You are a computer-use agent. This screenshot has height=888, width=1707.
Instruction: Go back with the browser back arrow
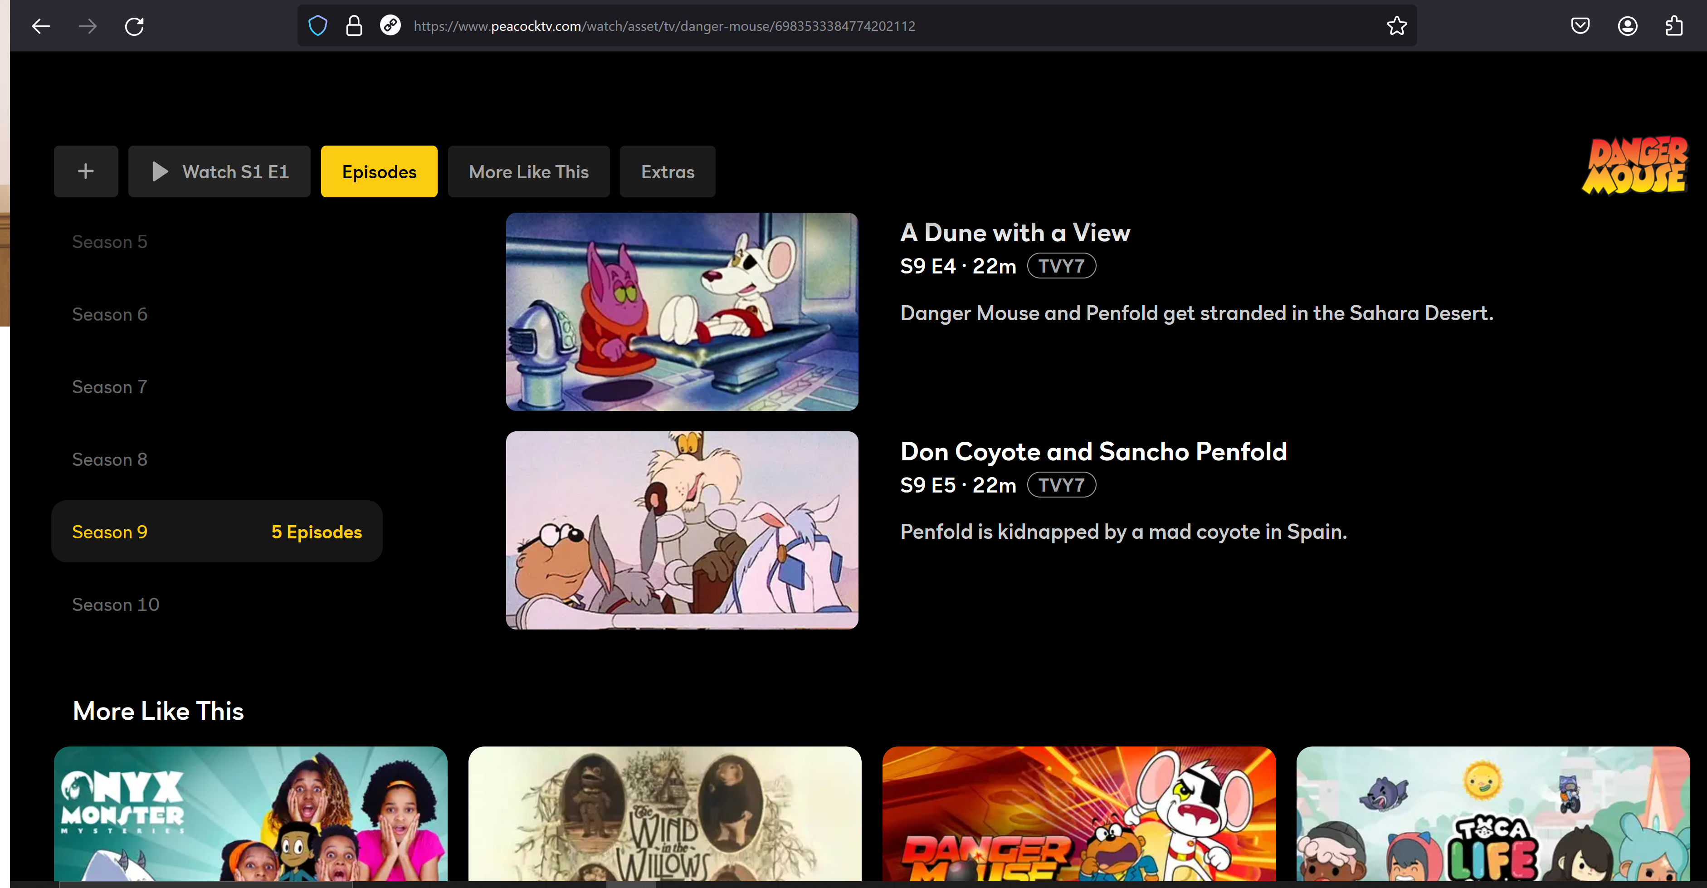[41, 26]
